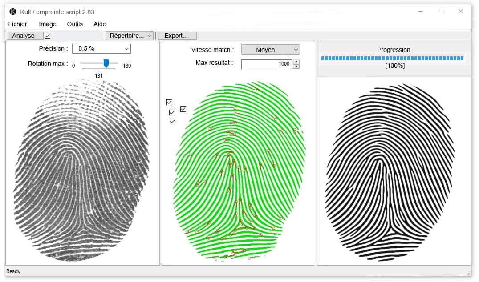479x282 pixels.
Task: Click the Export... button
Action: pyautogui.click(x=176, y=36)
